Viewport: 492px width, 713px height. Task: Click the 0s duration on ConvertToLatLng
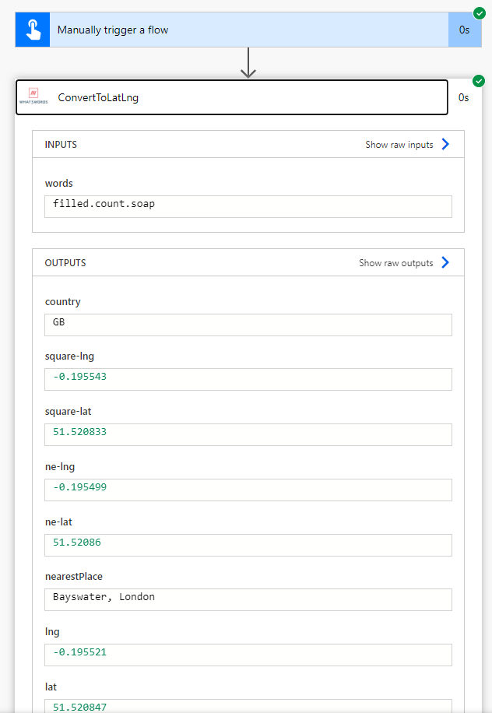pos(463,97)
